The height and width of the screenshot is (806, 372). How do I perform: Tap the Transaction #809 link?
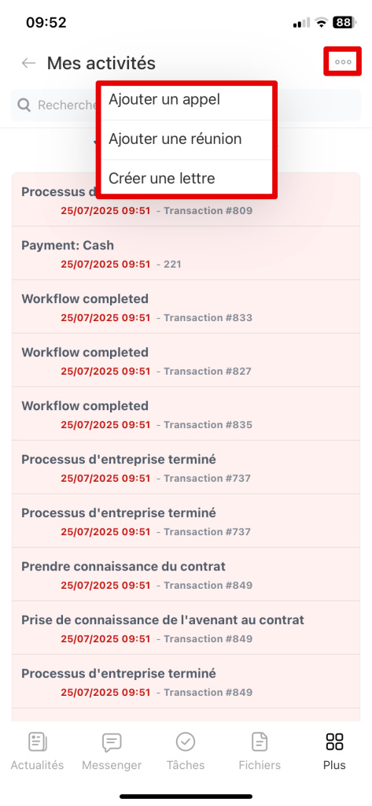coord(208,211)
